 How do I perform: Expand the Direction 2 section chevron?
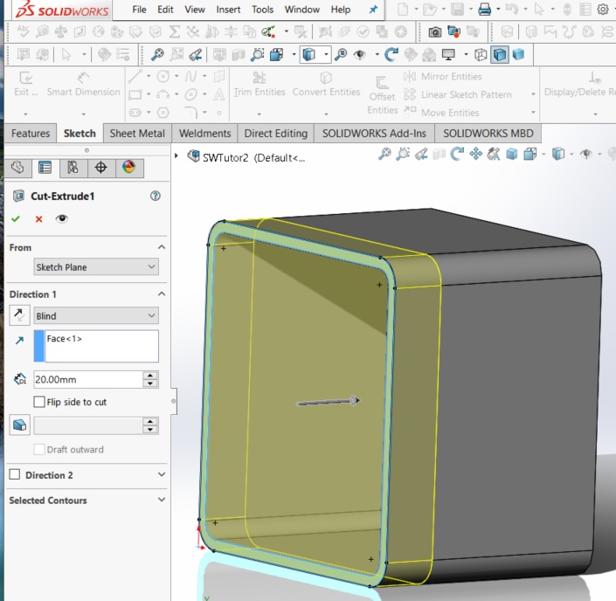click(162, 474)
